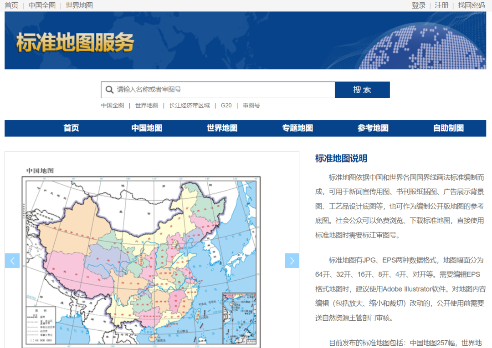Image resolution: width=492 pixels, height=348 pixels.
Task: Click the 搜索 button
Action: pyautogui.click(x=362, y=90)
